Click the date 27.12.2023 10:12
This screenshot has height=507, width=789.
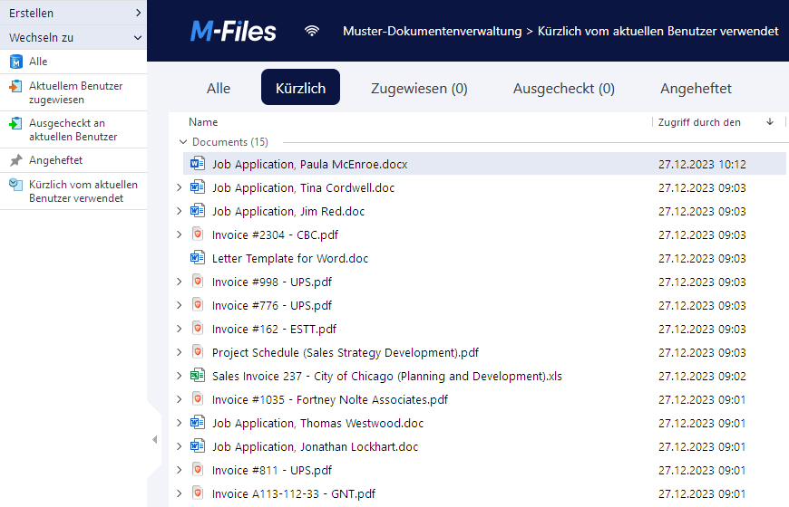(702, 164)
